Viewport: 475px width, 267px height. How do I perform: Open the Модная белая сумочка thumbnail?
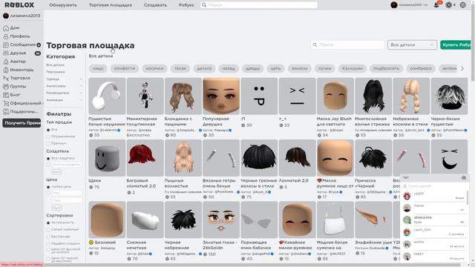335,220
